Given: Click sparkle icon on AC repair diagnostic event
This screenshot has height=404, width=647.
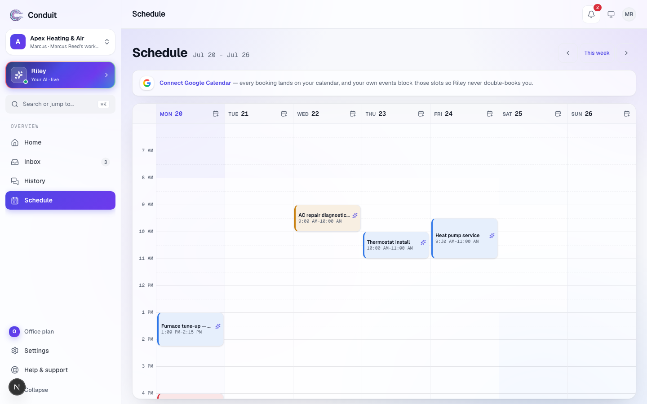Looking at the screenshot, I should point(355,215).
